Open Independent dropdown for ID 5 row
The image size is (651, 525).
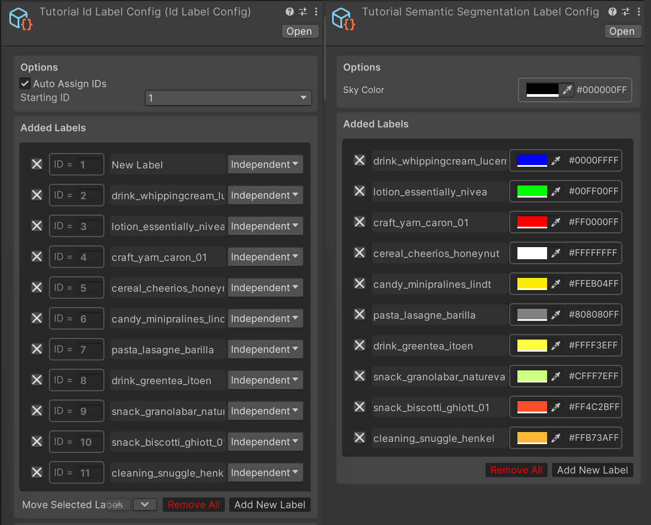(x=265, y=288)
